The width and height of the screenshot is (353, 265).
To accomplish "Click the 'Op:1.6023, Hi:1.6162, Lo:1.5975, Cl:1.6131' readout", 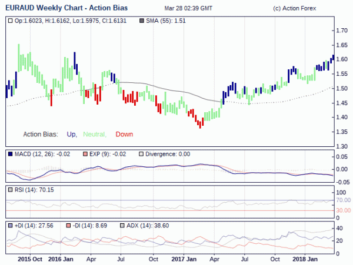I will tap(71, 21).
